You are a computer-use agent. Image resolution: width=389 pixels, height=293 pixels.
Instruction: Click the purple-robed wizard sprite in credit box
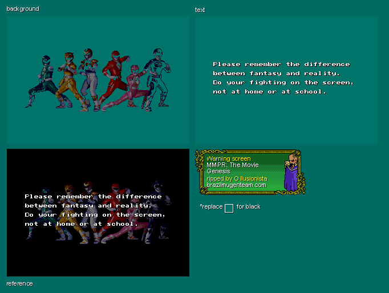[291, 173]
